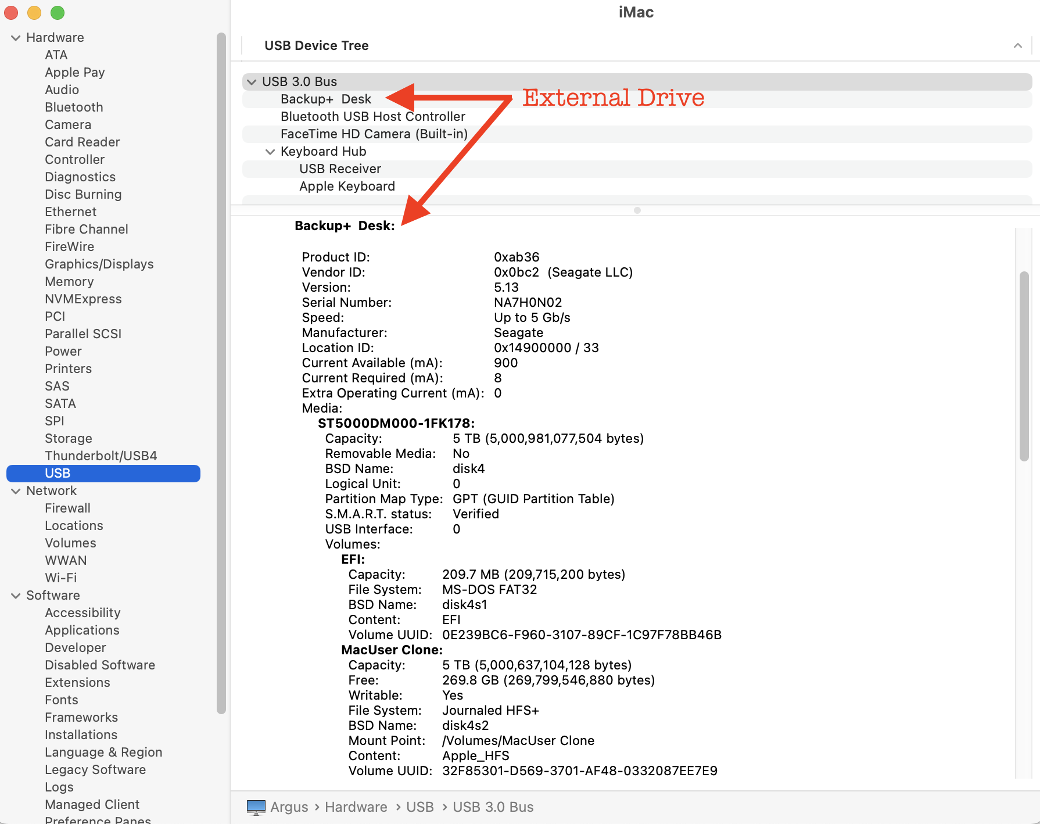This screenshot has height=824, width=1040.
Task: Open ATA in the sidebar
Action: 56,55
